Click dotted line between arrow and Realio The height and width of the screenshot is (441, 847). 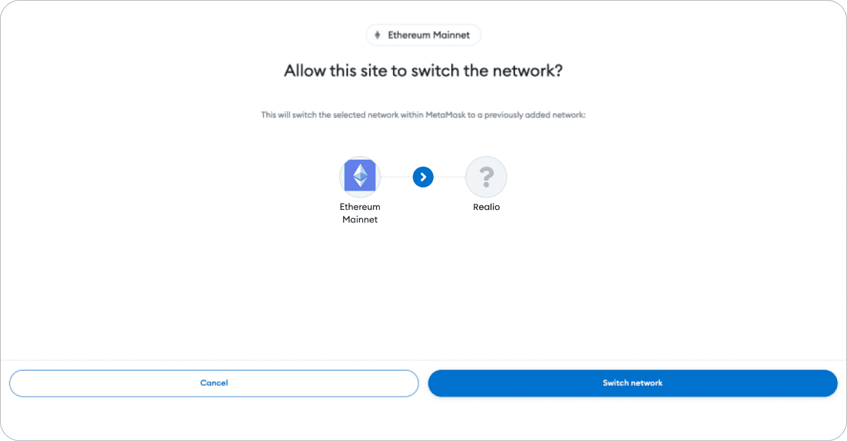coord(449,177)
